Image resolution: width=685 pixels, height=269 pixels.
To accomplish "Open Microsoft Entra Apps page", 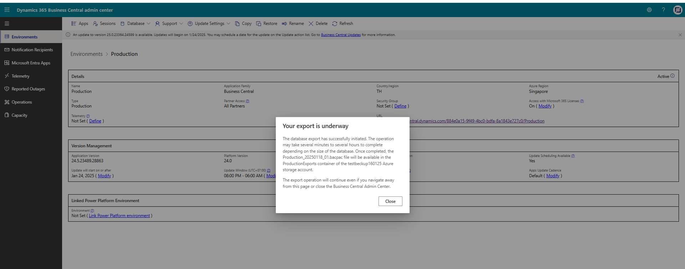I will coord(31,63).
